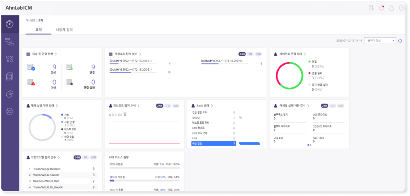410x196 pixels.
Task: Select 30D in 악성코드 탐지 횟수 card
Action: tap(258, 54)
